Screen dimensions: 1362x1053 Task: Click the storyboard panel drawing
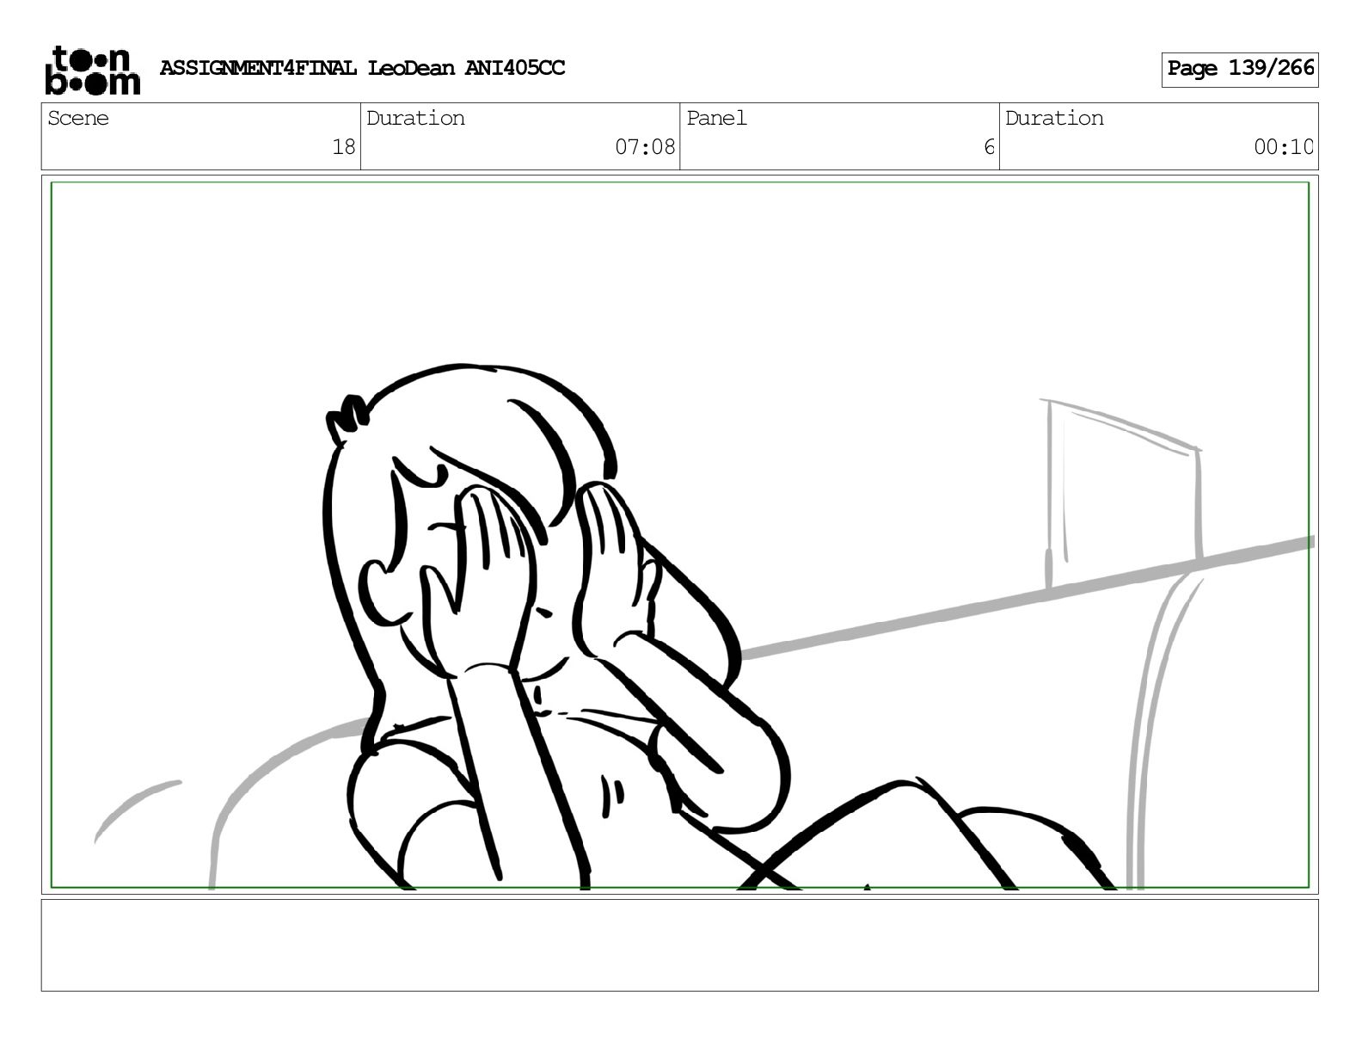[679, 534]
